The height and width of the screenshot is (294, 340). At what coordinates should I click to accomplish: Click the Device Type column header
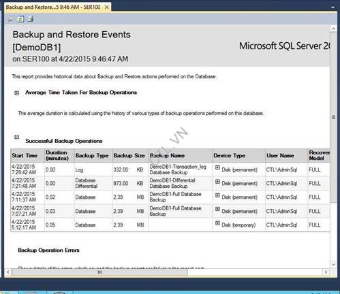[238, 156]
